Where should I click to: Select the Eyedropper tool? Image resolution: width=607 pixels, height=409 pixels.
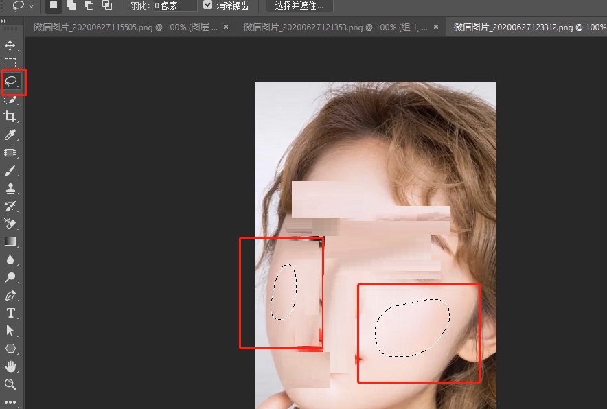10,135
